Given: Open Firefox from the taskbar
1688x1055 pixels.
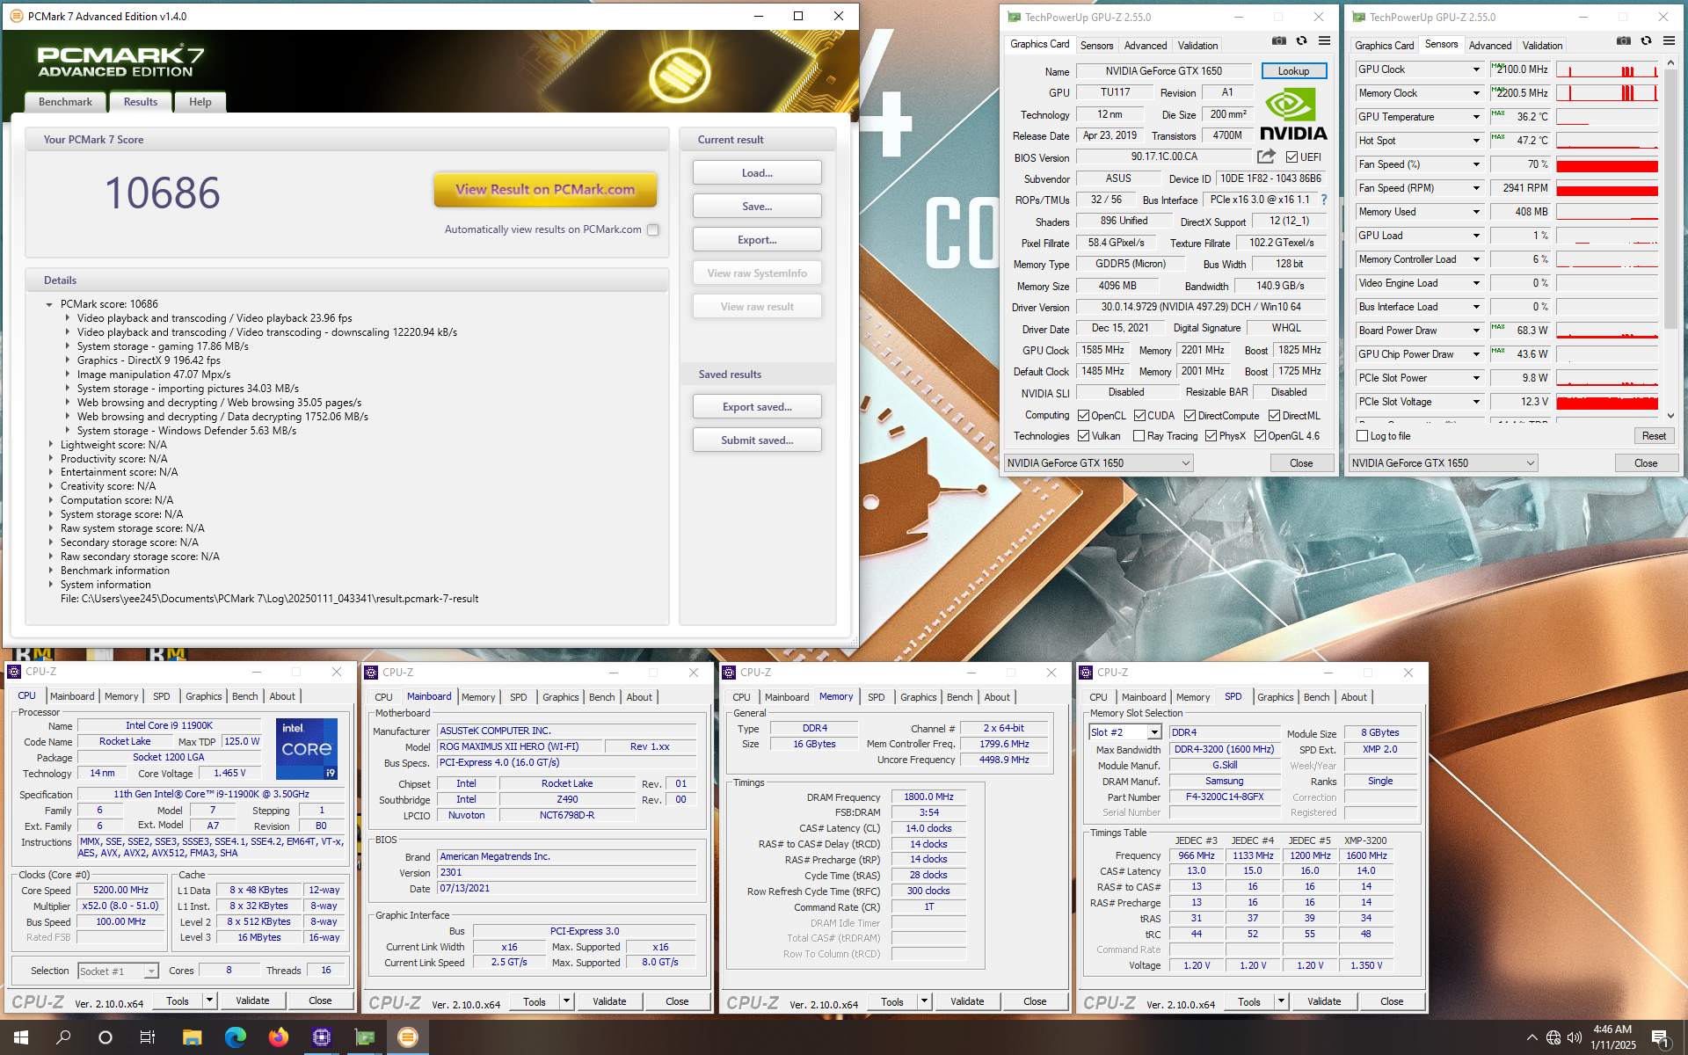Looking at the screenshot, I should (x=278, y=1037).
